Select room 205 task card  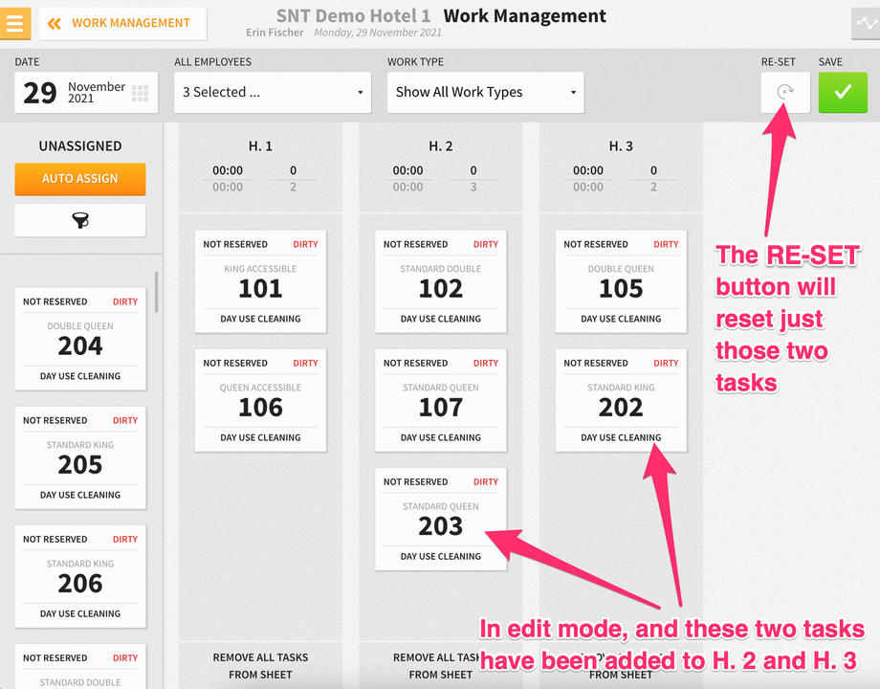point(80,457)
